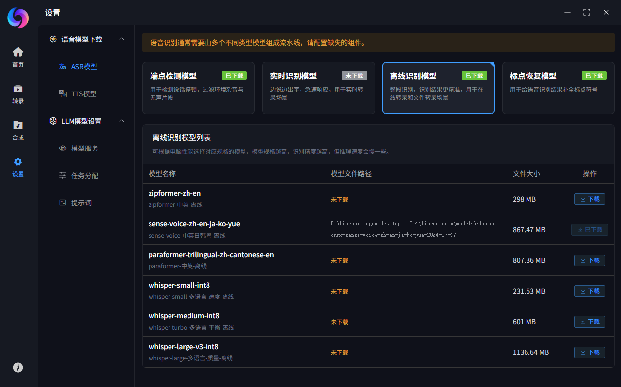Download the whisper-medium-int8 model
Image resolution: width=621 pixels, height=387 pixels.
coord(590,322)
